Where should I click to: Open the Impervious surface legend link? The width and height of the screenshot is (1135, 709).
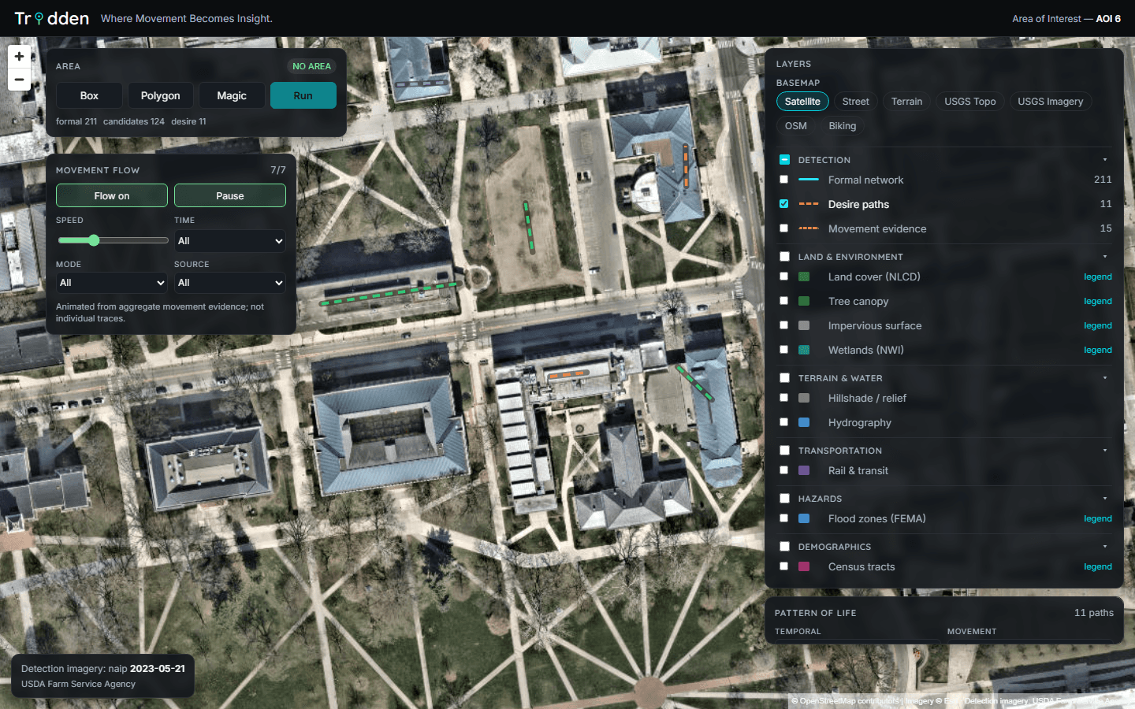pos(1097,325)
